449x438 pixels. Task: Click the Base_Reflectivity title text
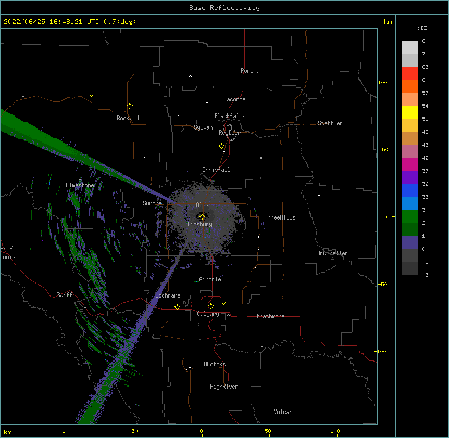[224, 8]
